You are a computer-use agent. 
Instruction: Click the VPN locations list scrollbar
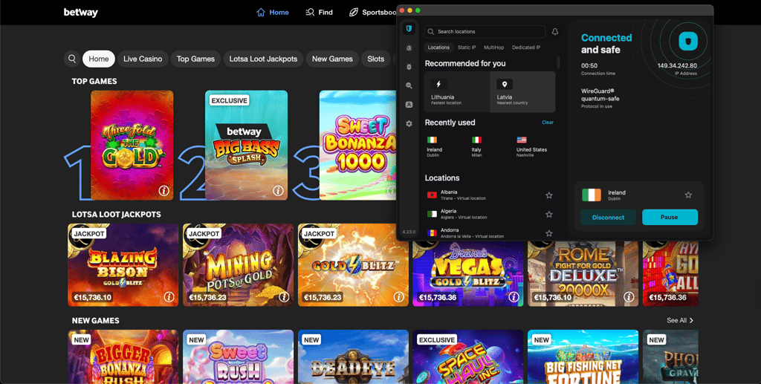pos(558,62)
